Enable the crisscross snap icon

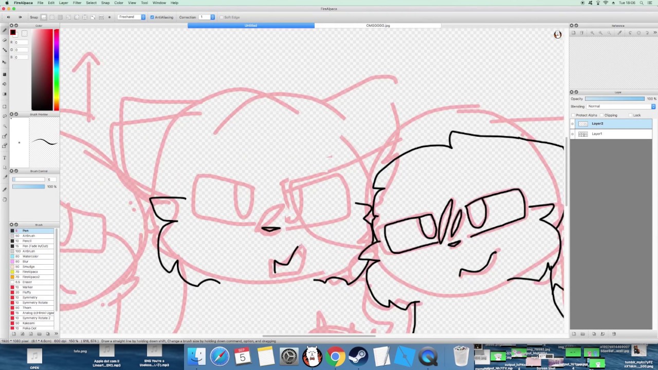coord(60,17)
